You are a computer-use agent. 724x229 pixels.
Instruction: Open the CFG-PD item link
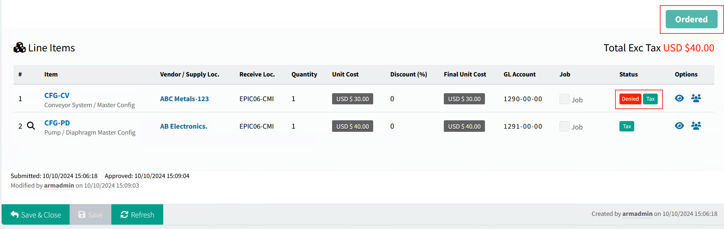(x=57, y=123)
